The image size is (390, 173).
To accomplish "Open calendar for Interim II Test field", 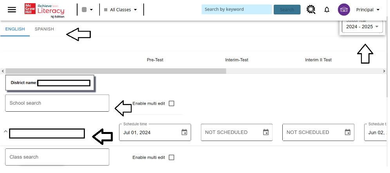I will coord(347,132).
